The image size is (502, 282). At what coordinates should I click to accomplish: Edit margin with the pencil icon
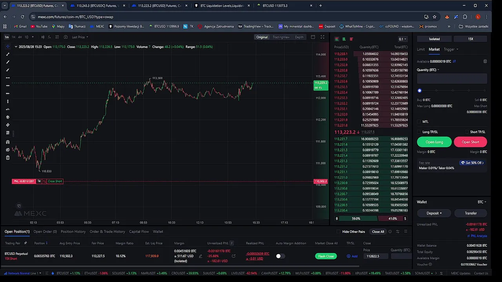coord(200,256)
